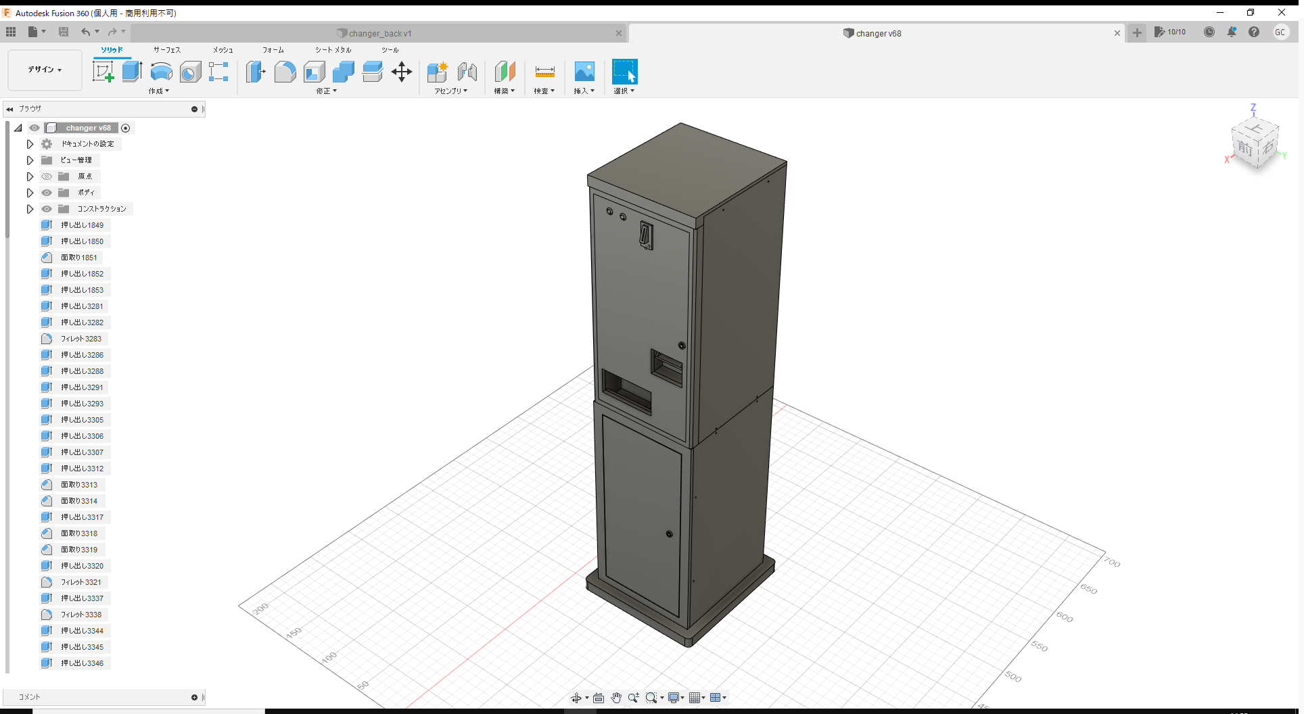Toggle visibility of the ボディ folder

coord(47,193)
